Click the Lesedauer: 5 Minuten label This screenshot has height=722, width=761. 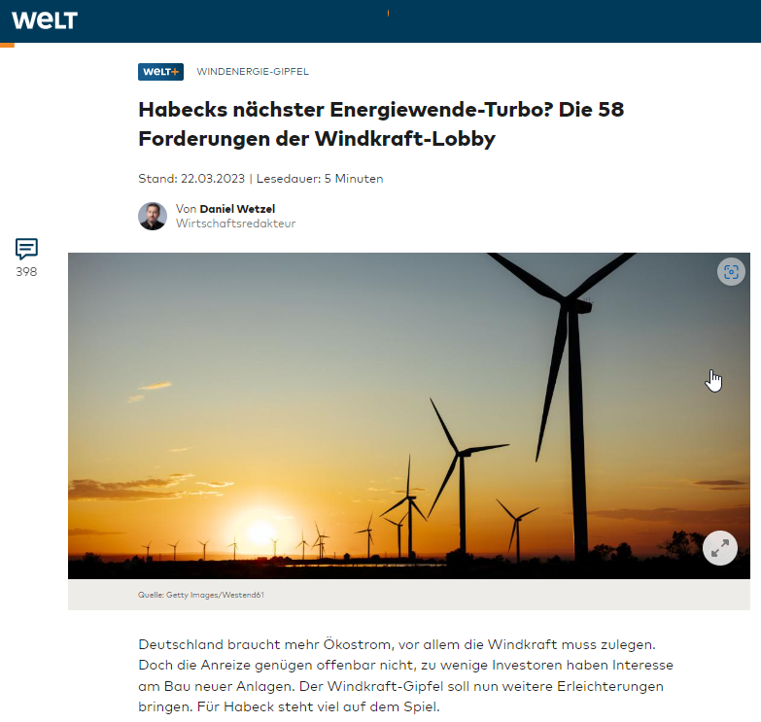tap(320, 179)
